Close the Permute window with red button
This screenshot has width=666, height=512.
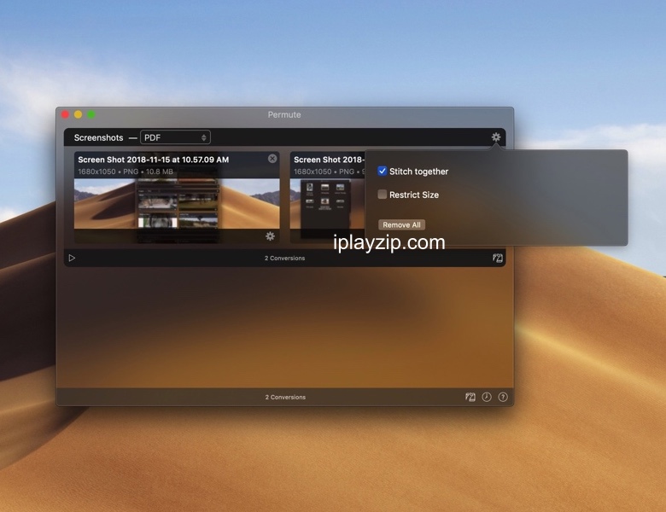point(66,114)
